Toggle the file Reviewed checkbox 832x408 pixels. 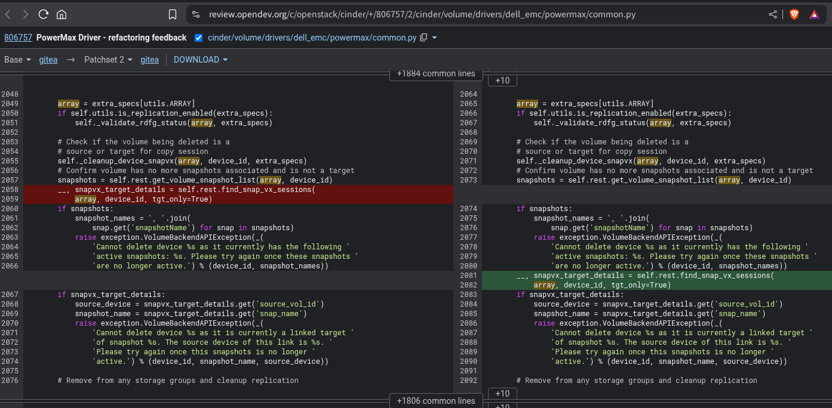199,38
